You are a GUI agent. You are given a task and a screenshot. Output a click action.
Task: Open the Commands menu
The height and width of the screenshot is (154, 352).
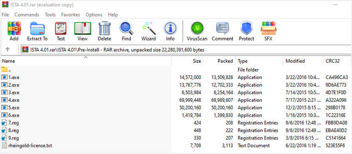27,15
